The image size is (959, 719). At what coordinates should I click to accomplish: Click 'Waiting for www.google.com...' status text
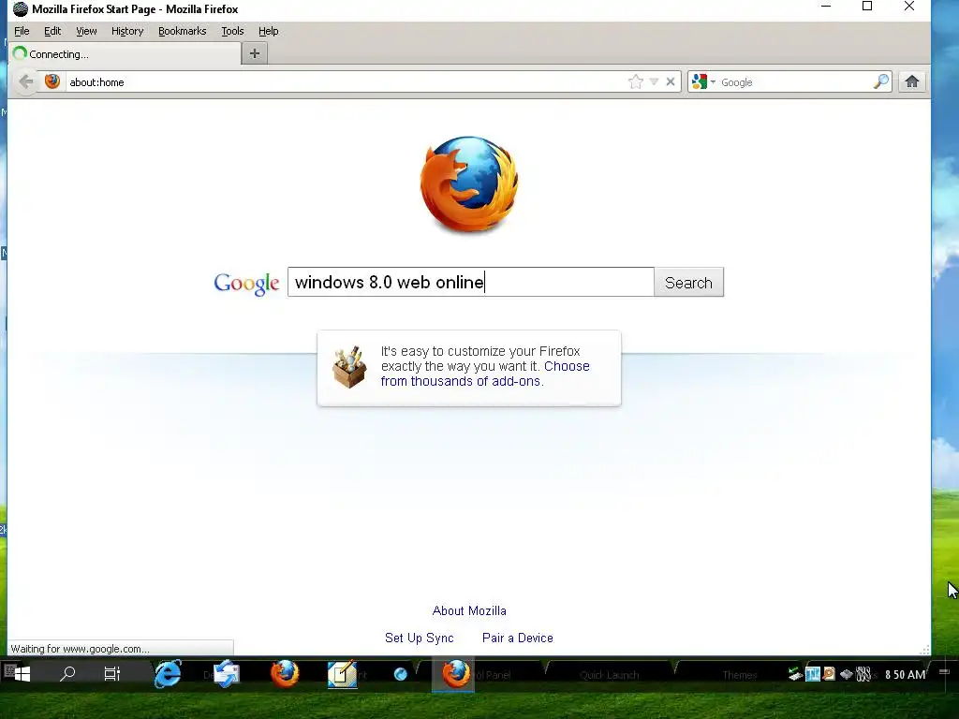click(x=81, y=649)
